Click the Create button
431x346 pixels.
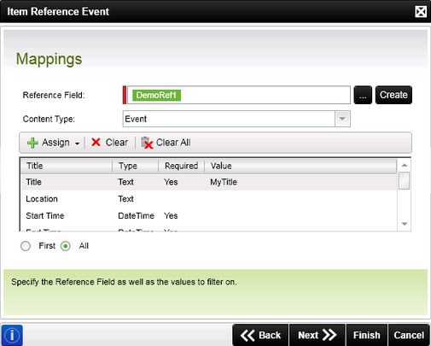(393, 95)
